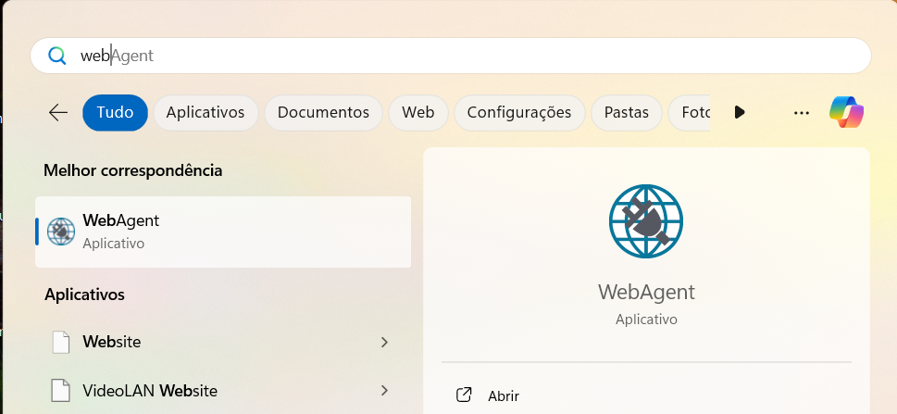Screen dimensions: 897x414
Task: Click the VideoLAN Website document icon
Action: coord(61,391)
